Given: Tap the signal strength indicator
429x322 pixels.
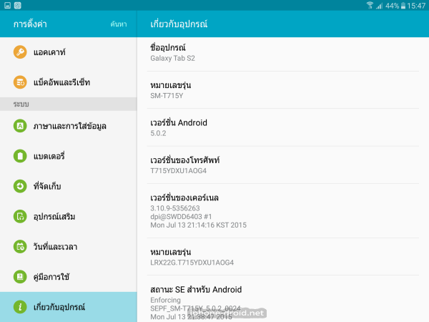Looking at the screenshot, I should pos(379,6).
